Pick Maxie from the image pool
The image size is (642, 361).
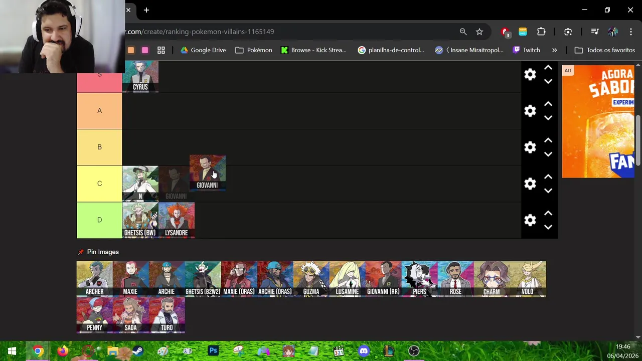(130, 279)
